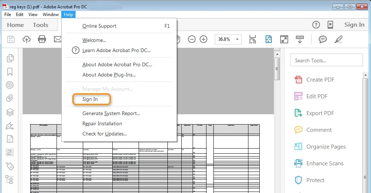This screenshot has height=193, width=371.
Task: Select Online Support in Help menu
Action: tap(119, 26)
